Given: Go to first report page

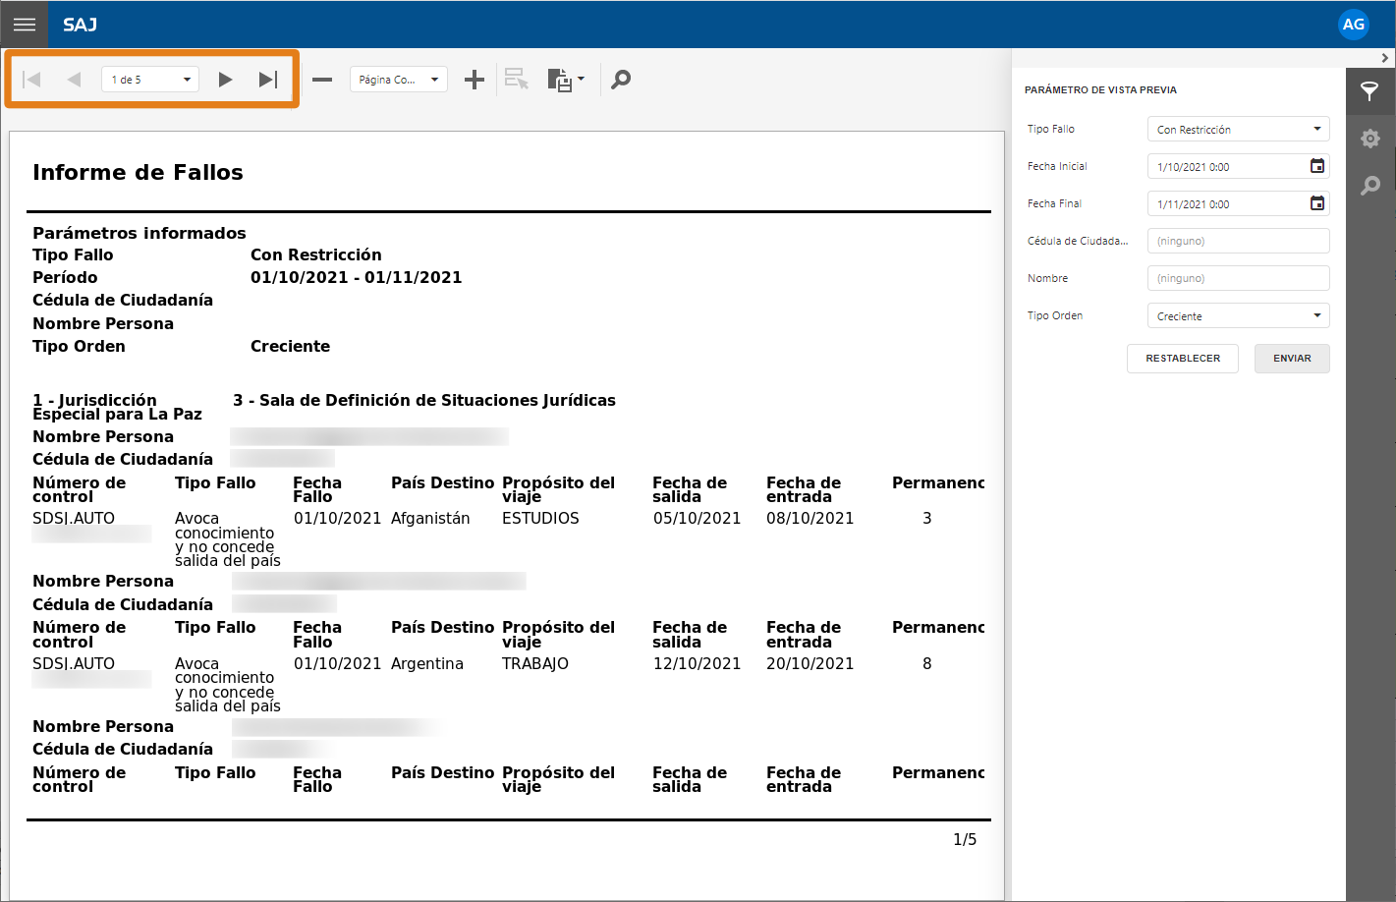Looking at the screenshot, I should (x=31, y=80).
